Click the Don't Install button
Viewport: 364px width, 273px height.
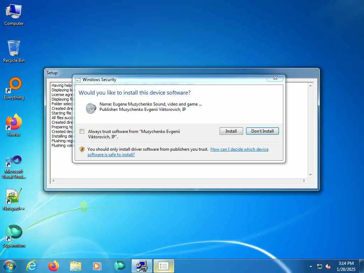(262, 131)
